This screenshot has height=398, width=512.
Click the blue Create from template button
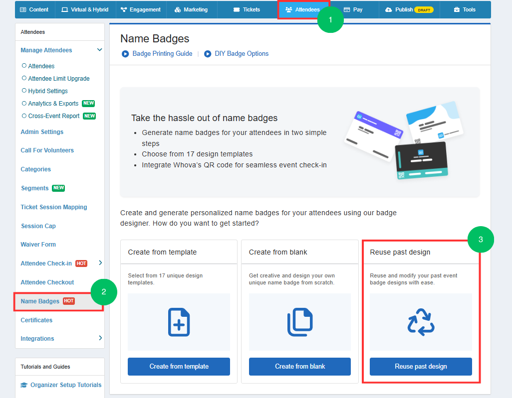(x=179, y=367)
